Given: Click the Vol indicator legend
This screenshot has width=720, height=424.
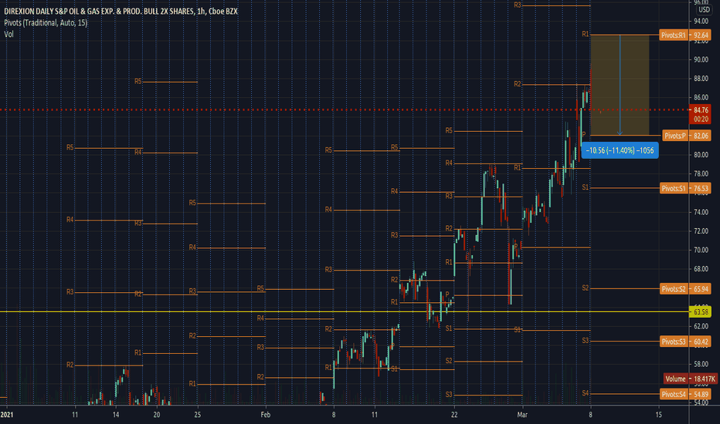Looking at the screenshot, I should [x=8, y=34].
